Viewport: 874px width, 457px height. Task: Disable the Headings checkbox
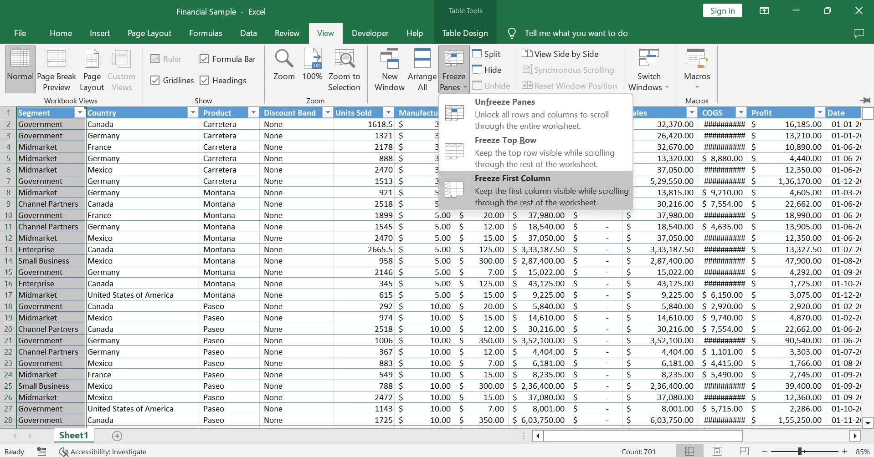tap(204, 81)
